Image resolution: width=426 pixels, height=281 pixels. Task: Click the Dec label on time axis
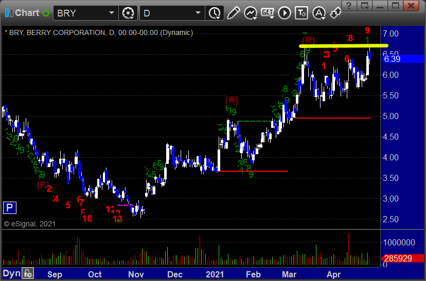coord(175,274)
